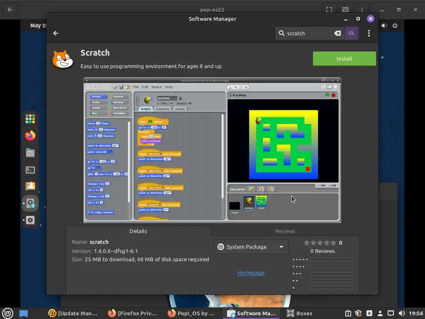The height and width of the screenshot is (319, 425).
Task: Open Files from the Pop!_OS dock
Action: (30, 153)
